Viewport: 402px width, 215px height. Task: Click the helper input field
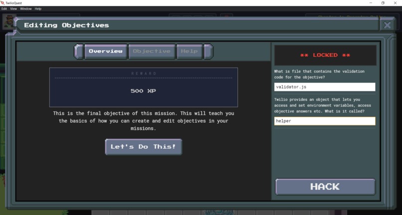(325, 121)
